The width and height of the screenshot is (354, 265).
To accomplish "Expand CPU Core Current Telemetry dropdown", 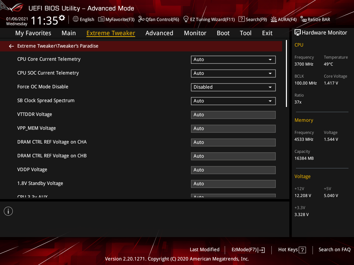I will [233, 59].
